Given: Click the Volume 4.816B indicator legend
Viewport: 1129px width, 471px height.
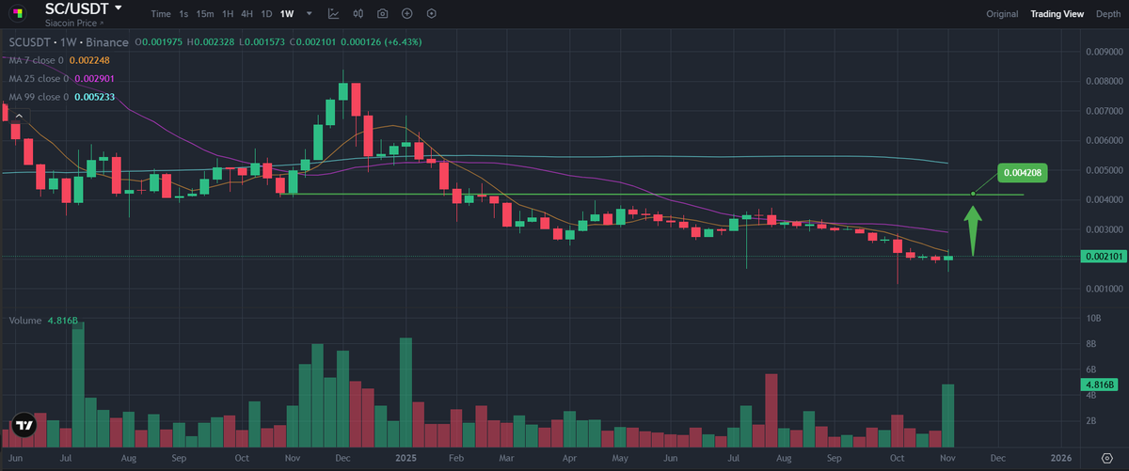Looking at the screenshot, I should pos(42,321).
